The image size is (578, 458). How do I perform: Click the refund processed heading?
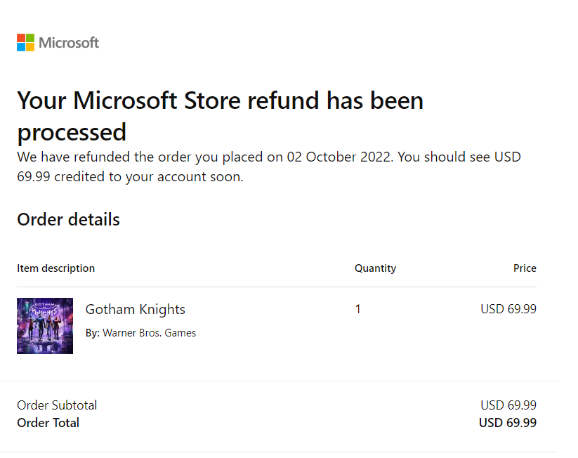coord(220,116)
